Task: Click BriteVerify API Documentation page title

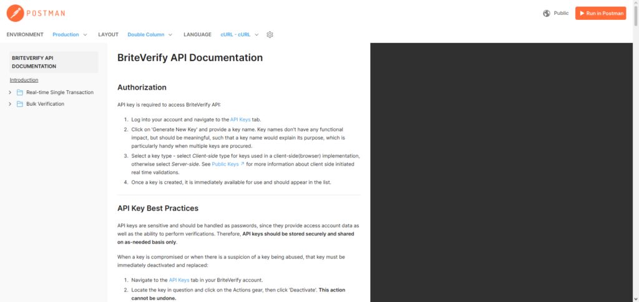Action: coord(190,58)
